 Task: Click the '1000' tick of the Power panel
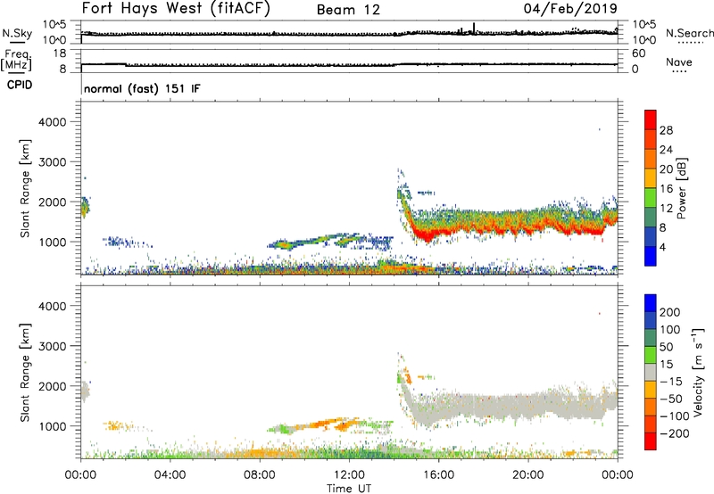pyautogui.click(x=53, y=242)
